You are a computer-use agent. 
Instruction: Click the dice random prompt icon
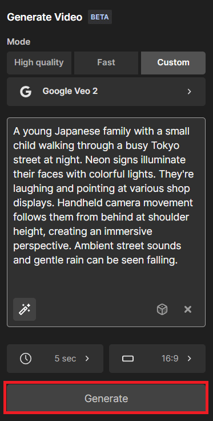pyautogui.click(x=162, y=309)
